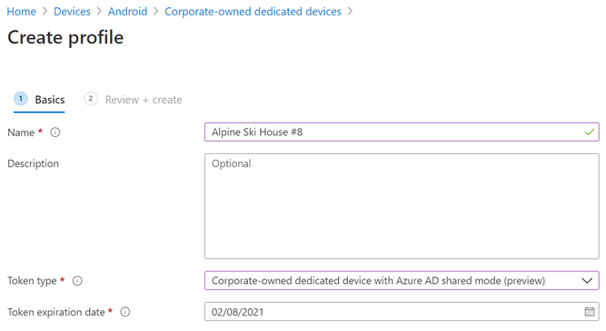This screenshot has width=606, height=331.
Task: Open the Android breadcrumb link
Action: point(127,12)
